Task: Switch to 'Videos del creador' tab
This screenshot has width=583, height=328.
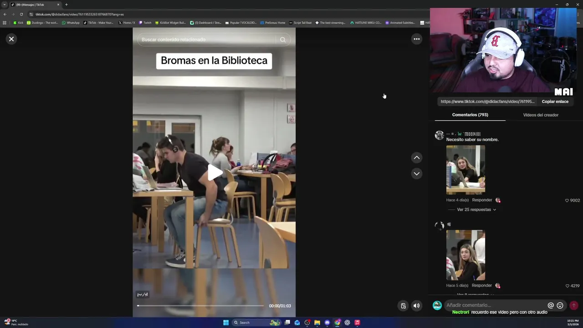Action: coord(541,115)
